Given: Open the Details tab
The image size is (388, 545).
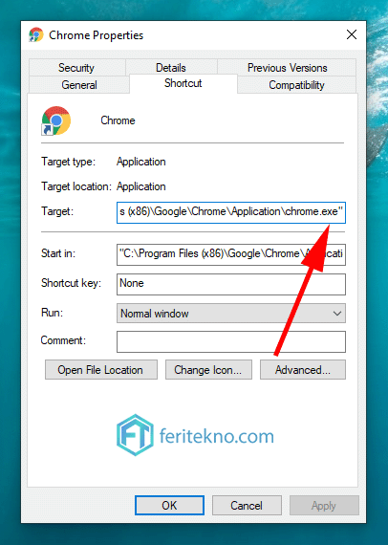Looking at the screenshot, I should click(171, 68).
